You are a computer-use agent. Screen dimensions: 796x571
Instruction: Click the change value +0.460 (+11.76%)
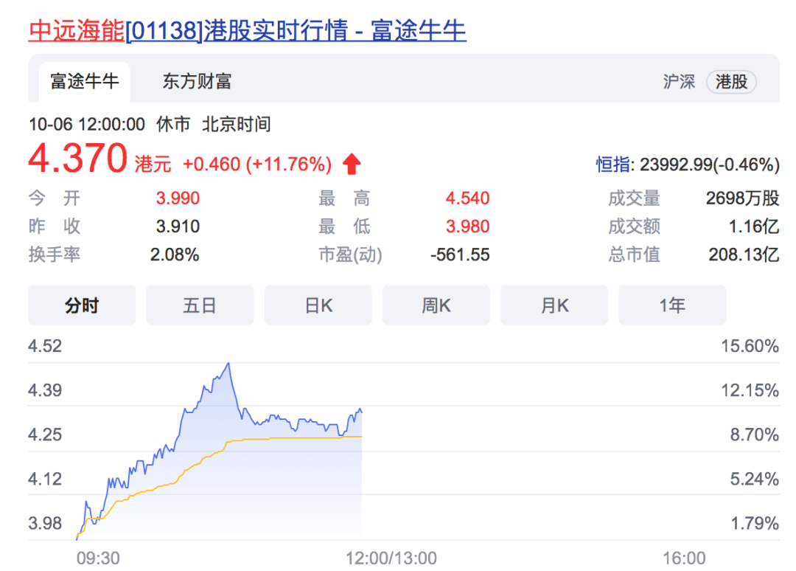[x=257, y=164]
